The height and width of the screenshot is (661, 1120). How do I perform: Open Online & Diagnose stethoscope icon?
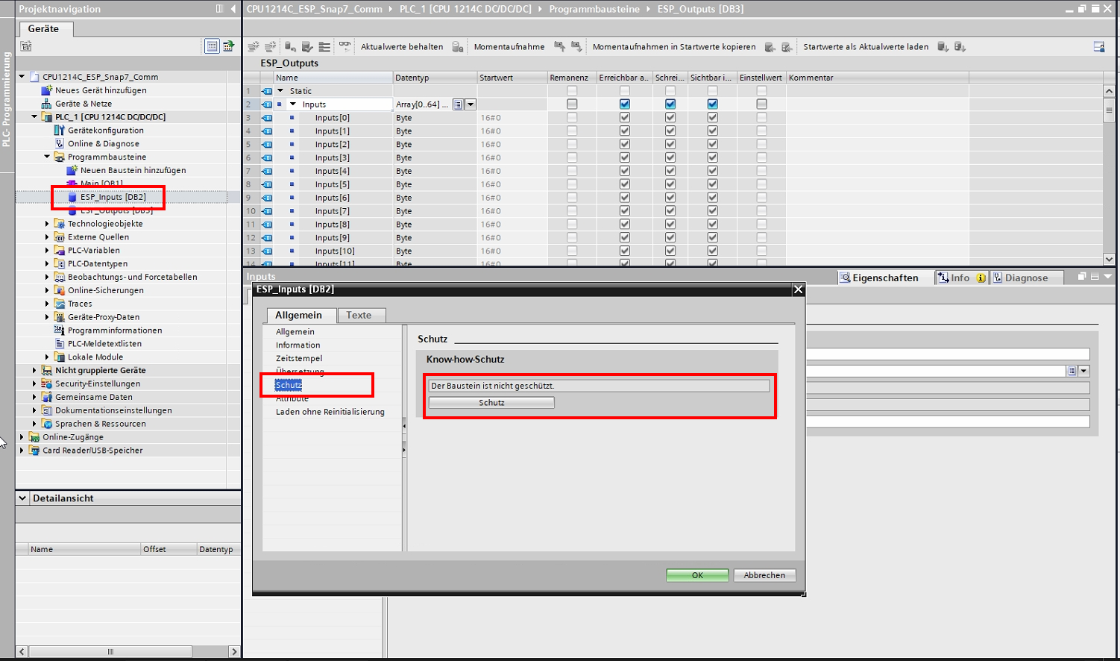(x=60, y=144)
